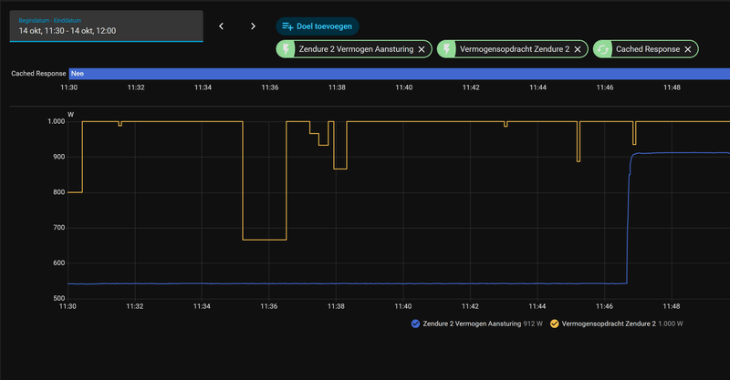Click the 'W' unit label on y-axis
Screen dimensions: 730x380
pyautogui.click(x=71, y=115)
